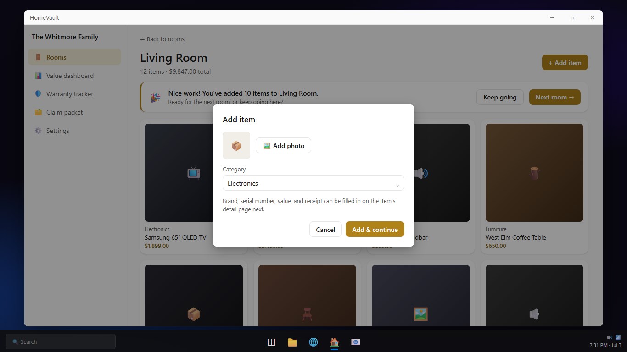Open the camera app icon on taskbar
The height and width of the screenshot is (352, 627).
(355, 342)
